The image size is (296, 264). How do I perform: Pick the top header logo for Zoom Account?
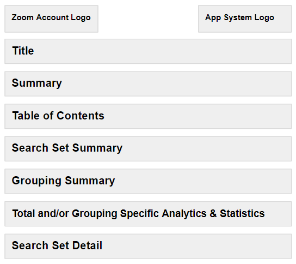point(51,19)
